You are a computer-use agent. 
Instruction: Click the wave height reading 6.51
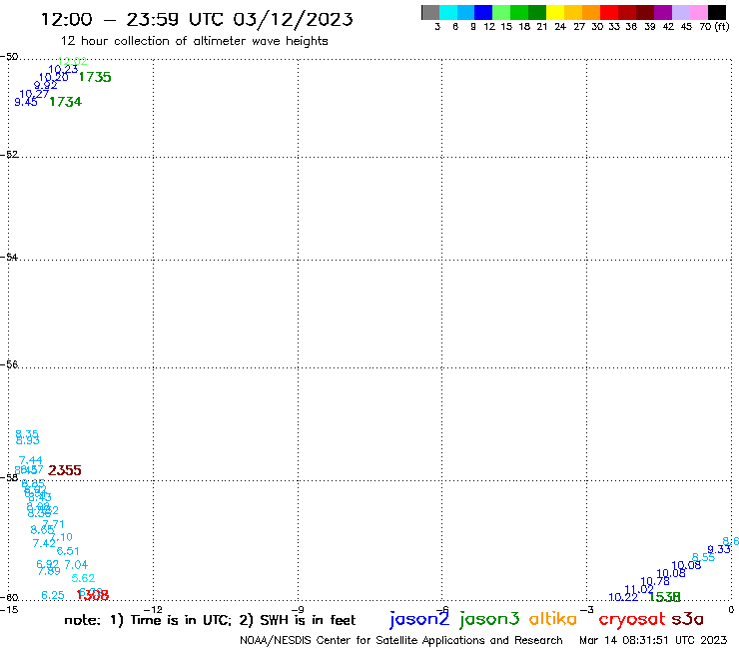pyautogui.click(x=68, y=551)
